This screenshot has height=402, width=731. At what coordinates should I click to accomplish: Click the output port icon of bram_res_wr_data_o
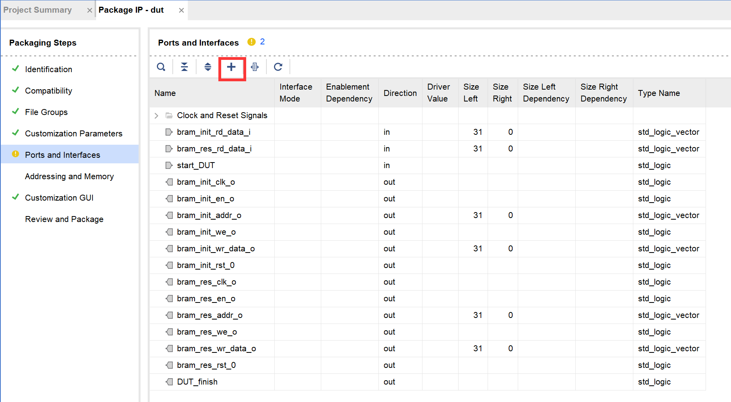[x=169, y=348]
